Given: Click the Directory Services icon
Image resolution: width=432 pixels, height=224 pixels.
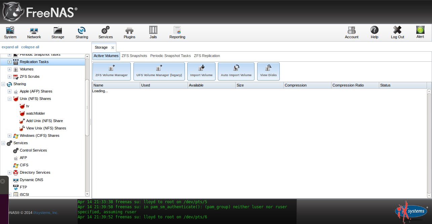Looking at the screenshot, I should click(x=16, y=172).
